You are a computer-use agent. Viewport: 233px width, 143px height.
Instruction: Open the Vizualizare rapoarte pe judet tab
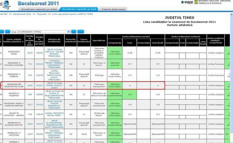(39, 9)
